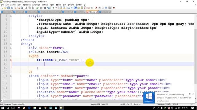
Task: Open Action Center notification icon
Action: coord(193,108)
